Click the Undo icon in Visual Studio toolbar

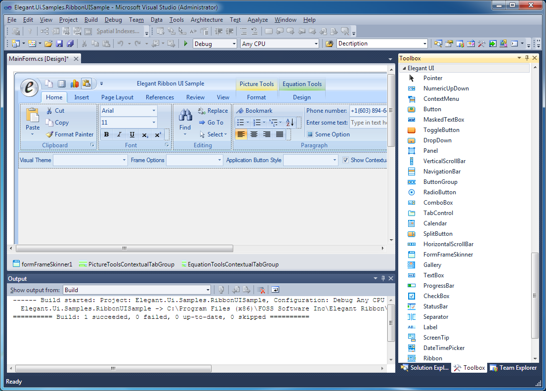[x=120, y=43]
